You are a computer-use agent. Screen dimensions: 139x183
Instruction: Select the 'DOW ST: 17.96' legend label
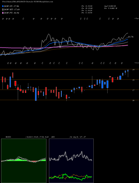[11, 6]
